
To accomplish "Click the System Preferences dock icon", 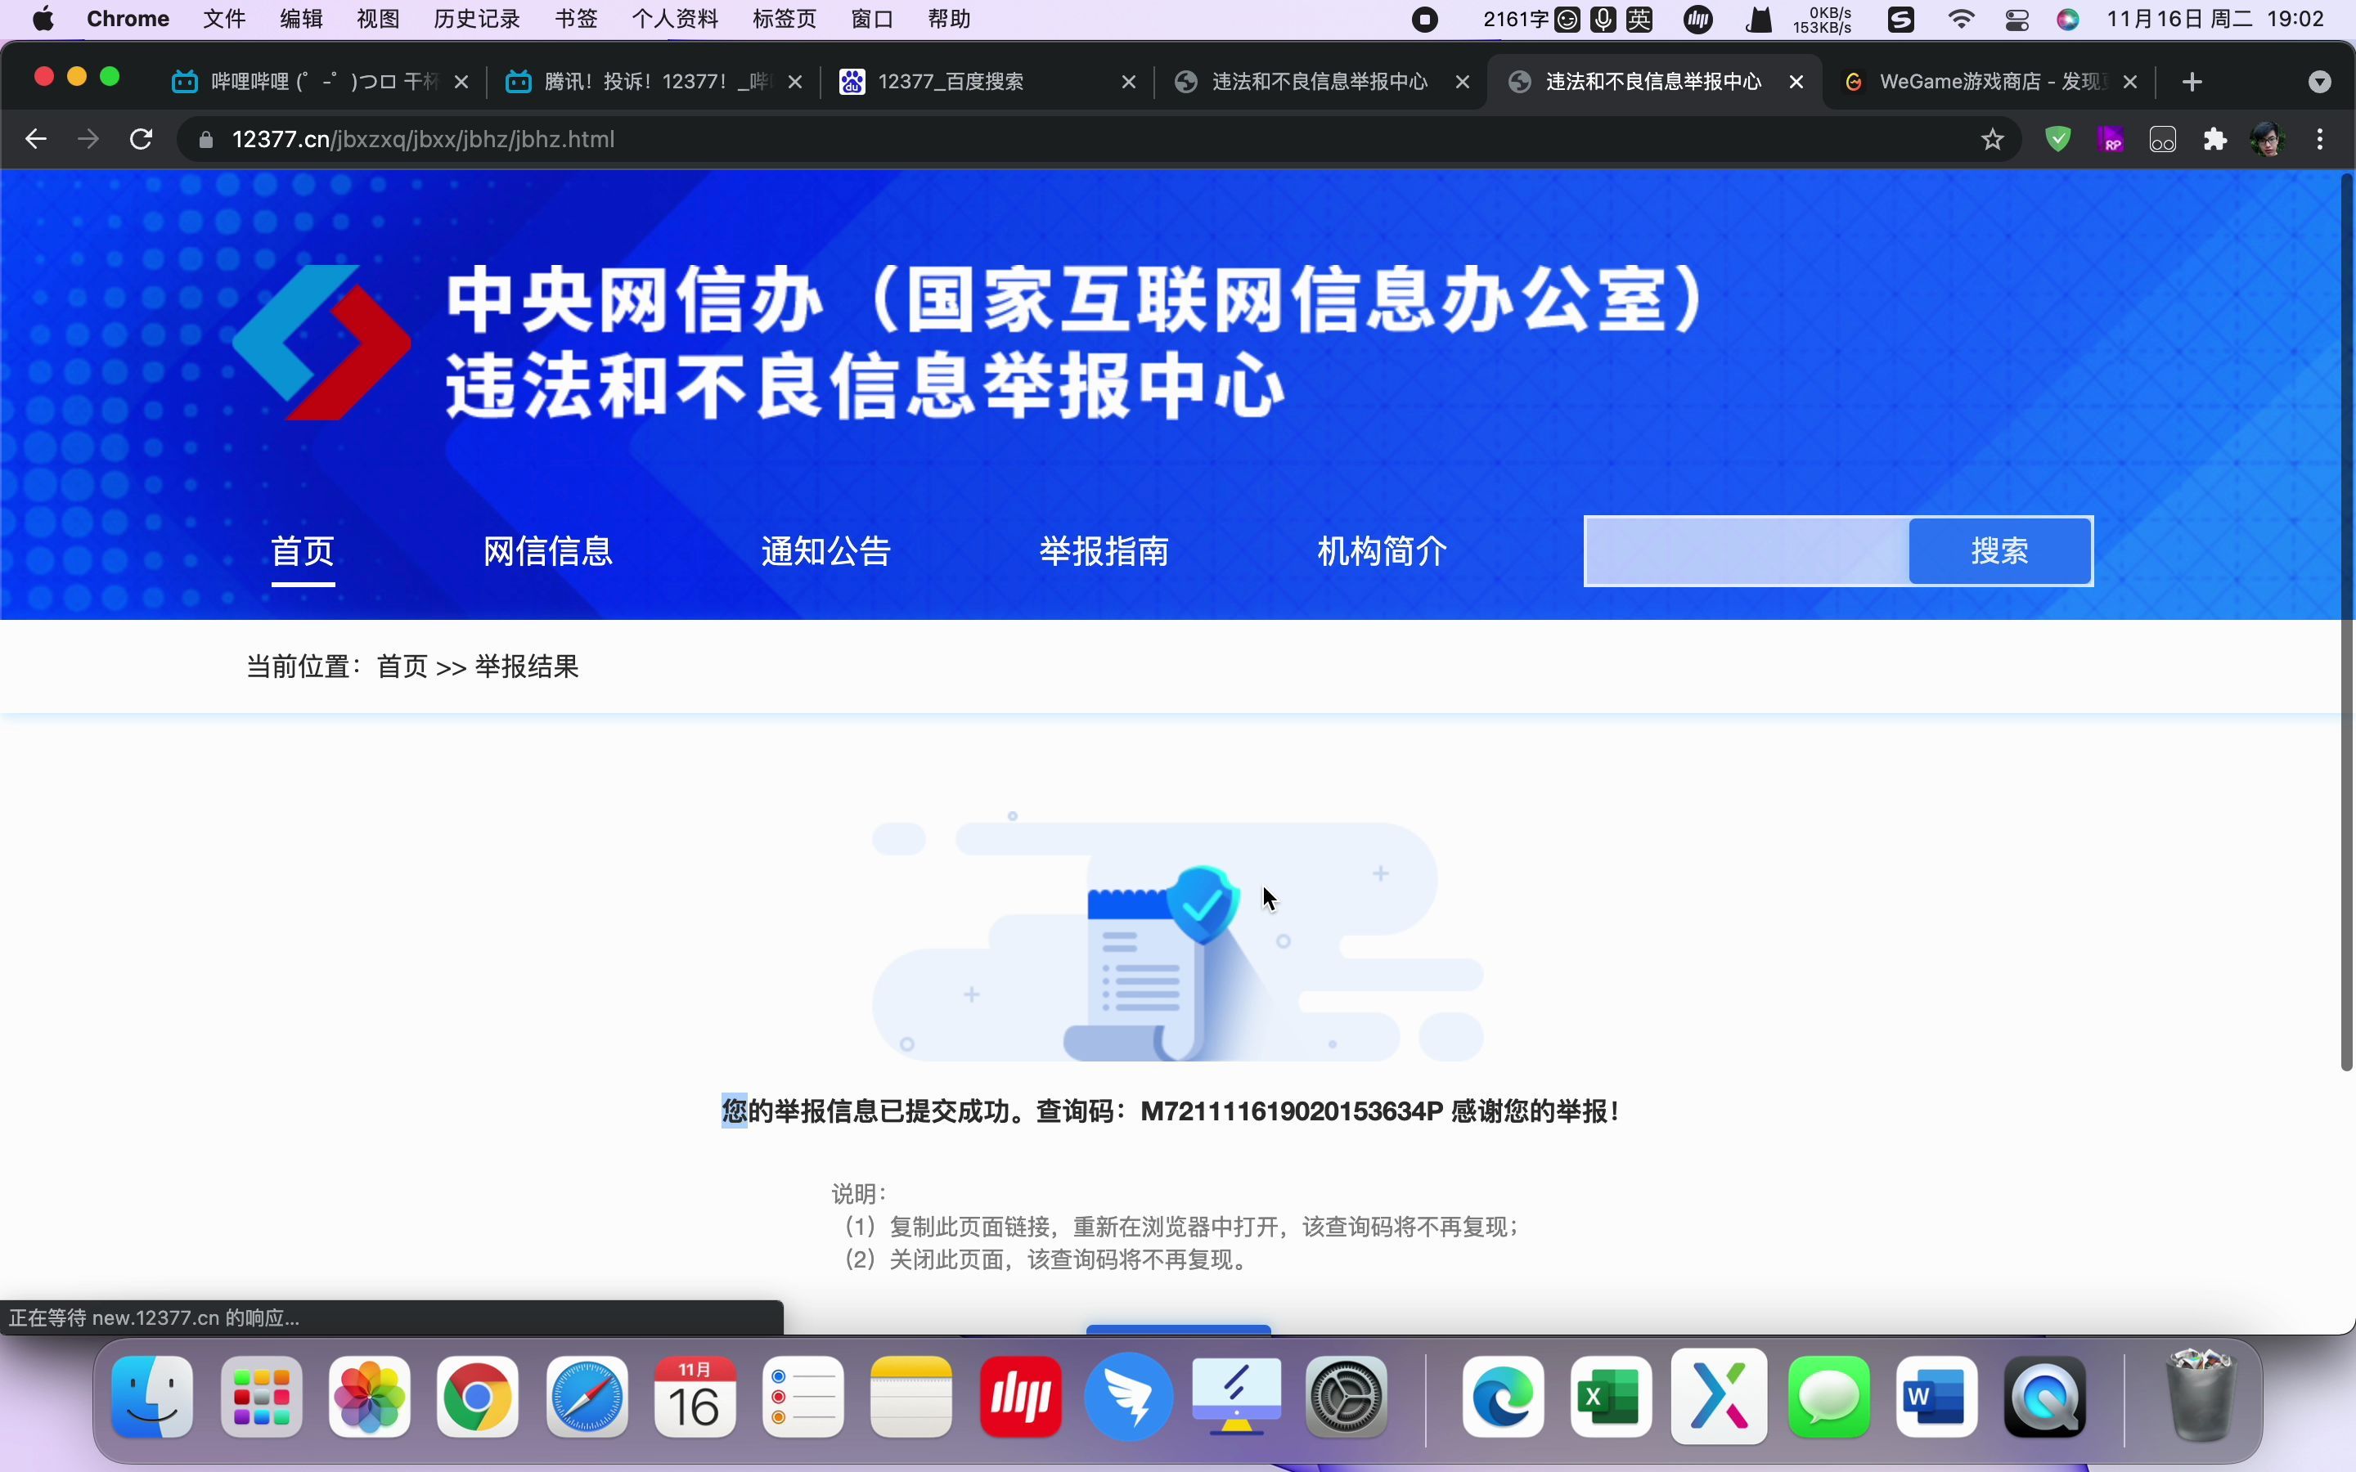I will coord(1343,1398).
